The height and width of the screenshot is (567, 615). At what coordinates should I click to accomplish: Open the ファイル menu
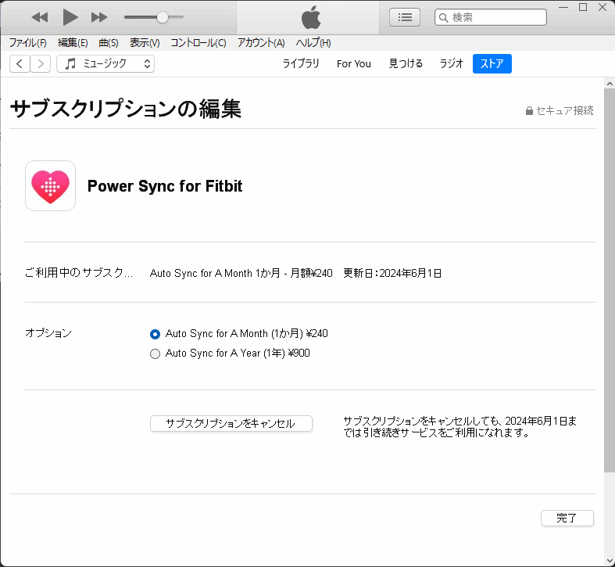click(x=27, y=42)
